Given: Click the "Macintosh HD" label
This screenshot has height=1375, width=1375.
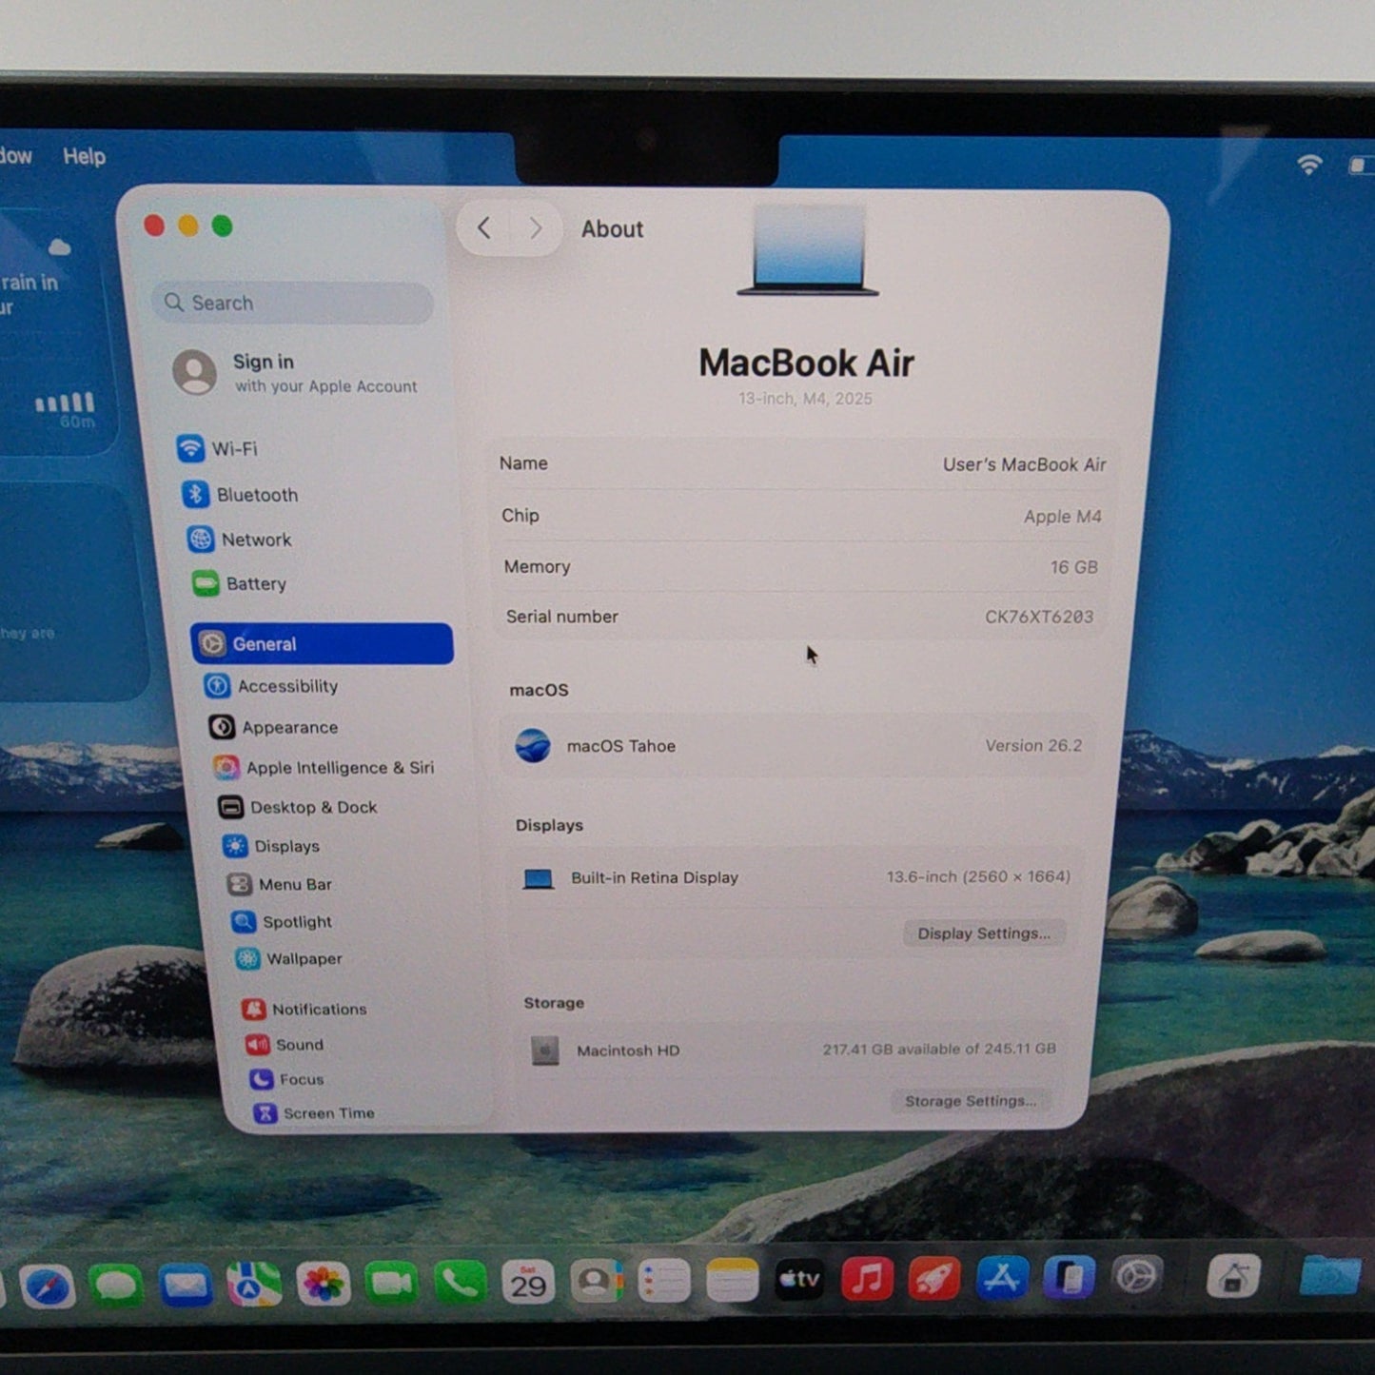Looking at the screenshot, I should tap(628, 1051).
